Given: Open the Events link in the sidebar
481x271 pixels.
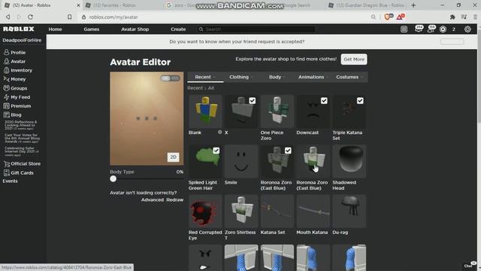Looking at the screenshot, I should (x=10, y=181).
